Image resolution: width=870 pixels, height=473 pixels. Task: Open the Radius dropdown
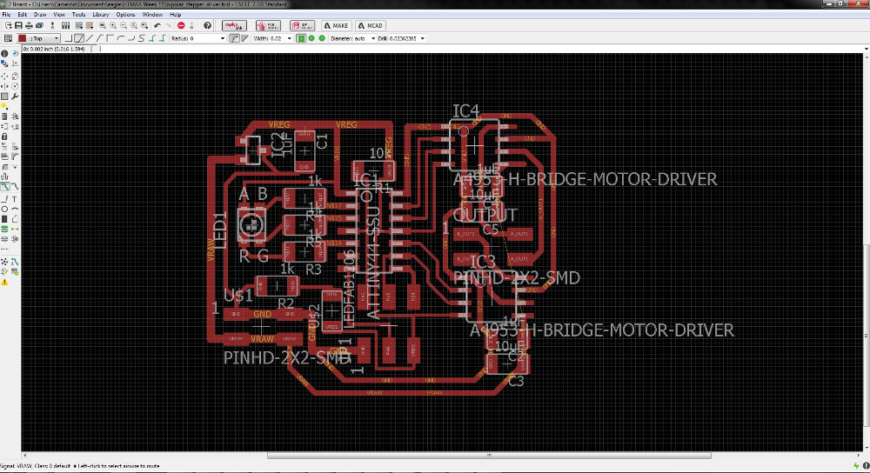pyautogui.click(x=223, y=39)
